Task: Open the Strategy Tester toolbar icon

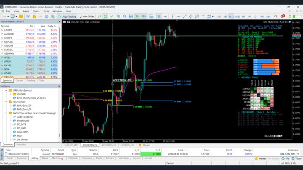Action: 53,16
